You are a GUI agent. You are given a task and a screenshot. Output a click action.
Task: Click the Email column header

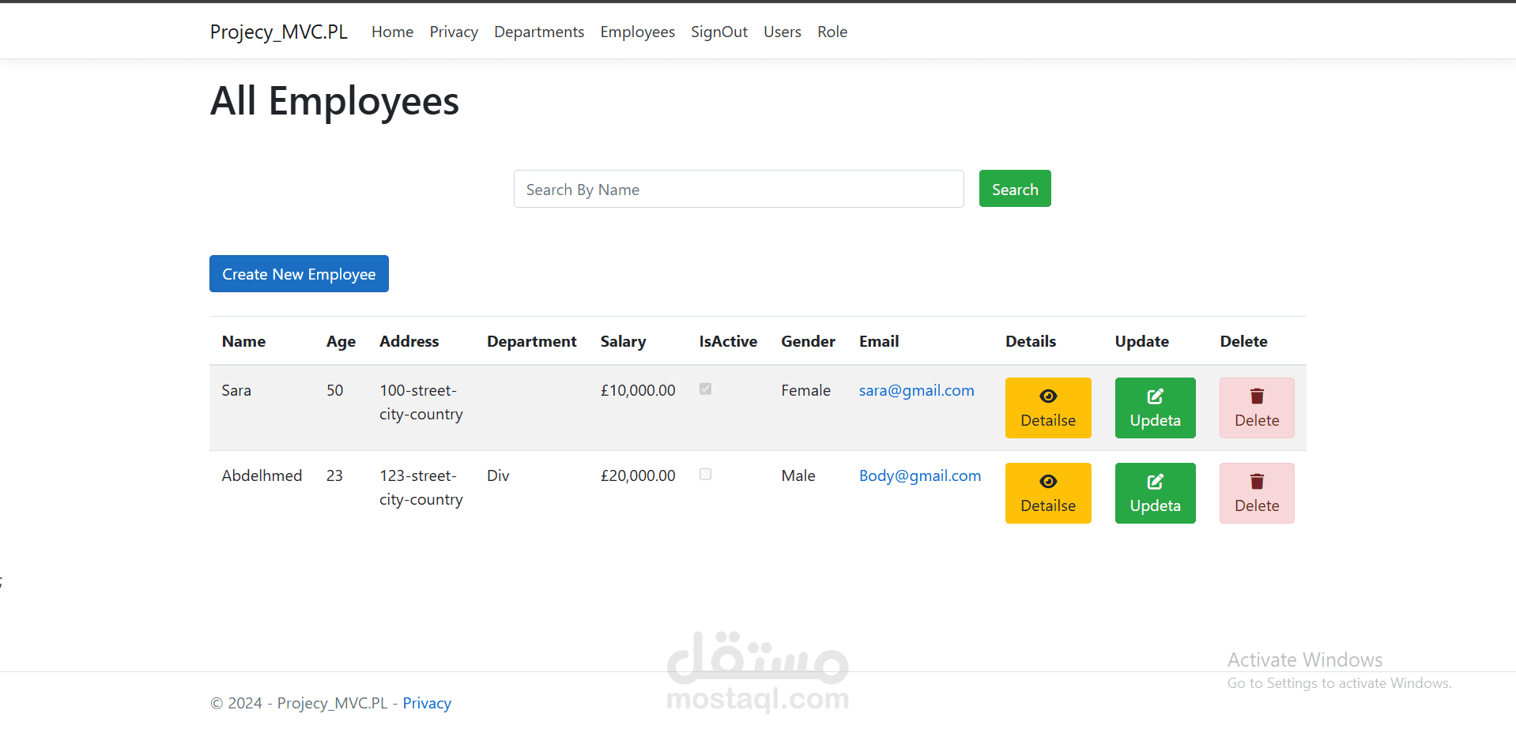(879, 341)
